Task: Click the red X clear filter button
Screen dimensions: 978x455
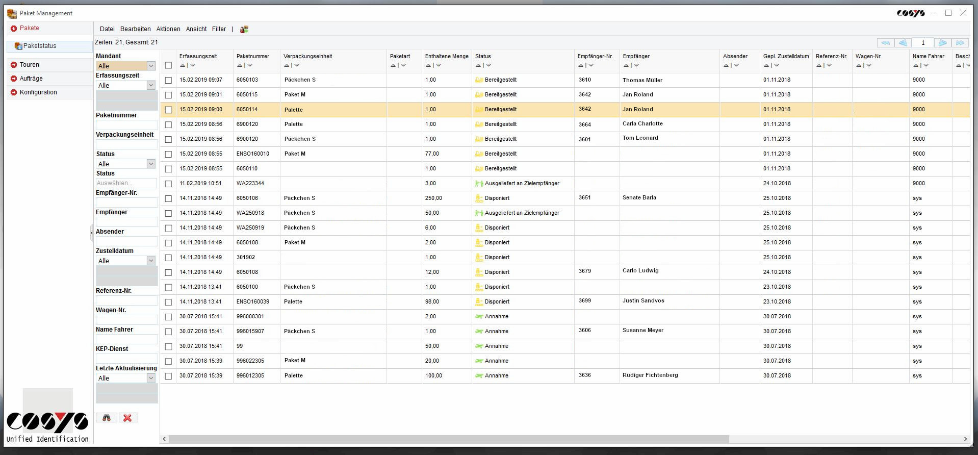Action: click(x=128, y=418)
